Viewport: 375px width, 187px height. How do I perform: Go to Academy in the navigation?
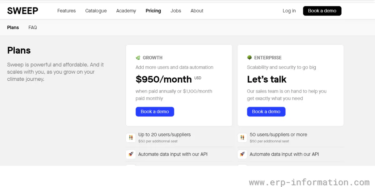[126, 11]
